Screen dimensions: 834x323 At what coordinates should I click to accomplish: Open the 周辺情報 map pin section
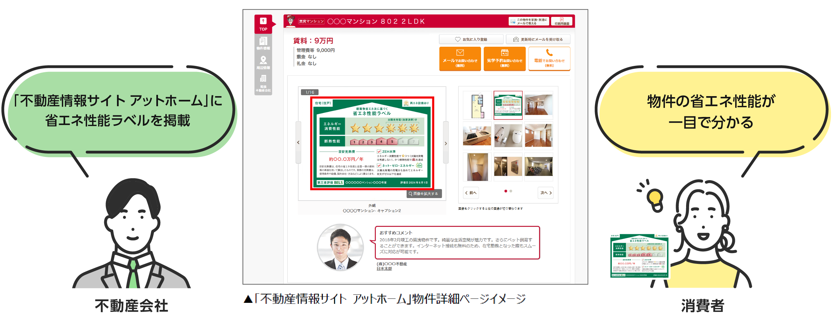[x=263, y=63]
